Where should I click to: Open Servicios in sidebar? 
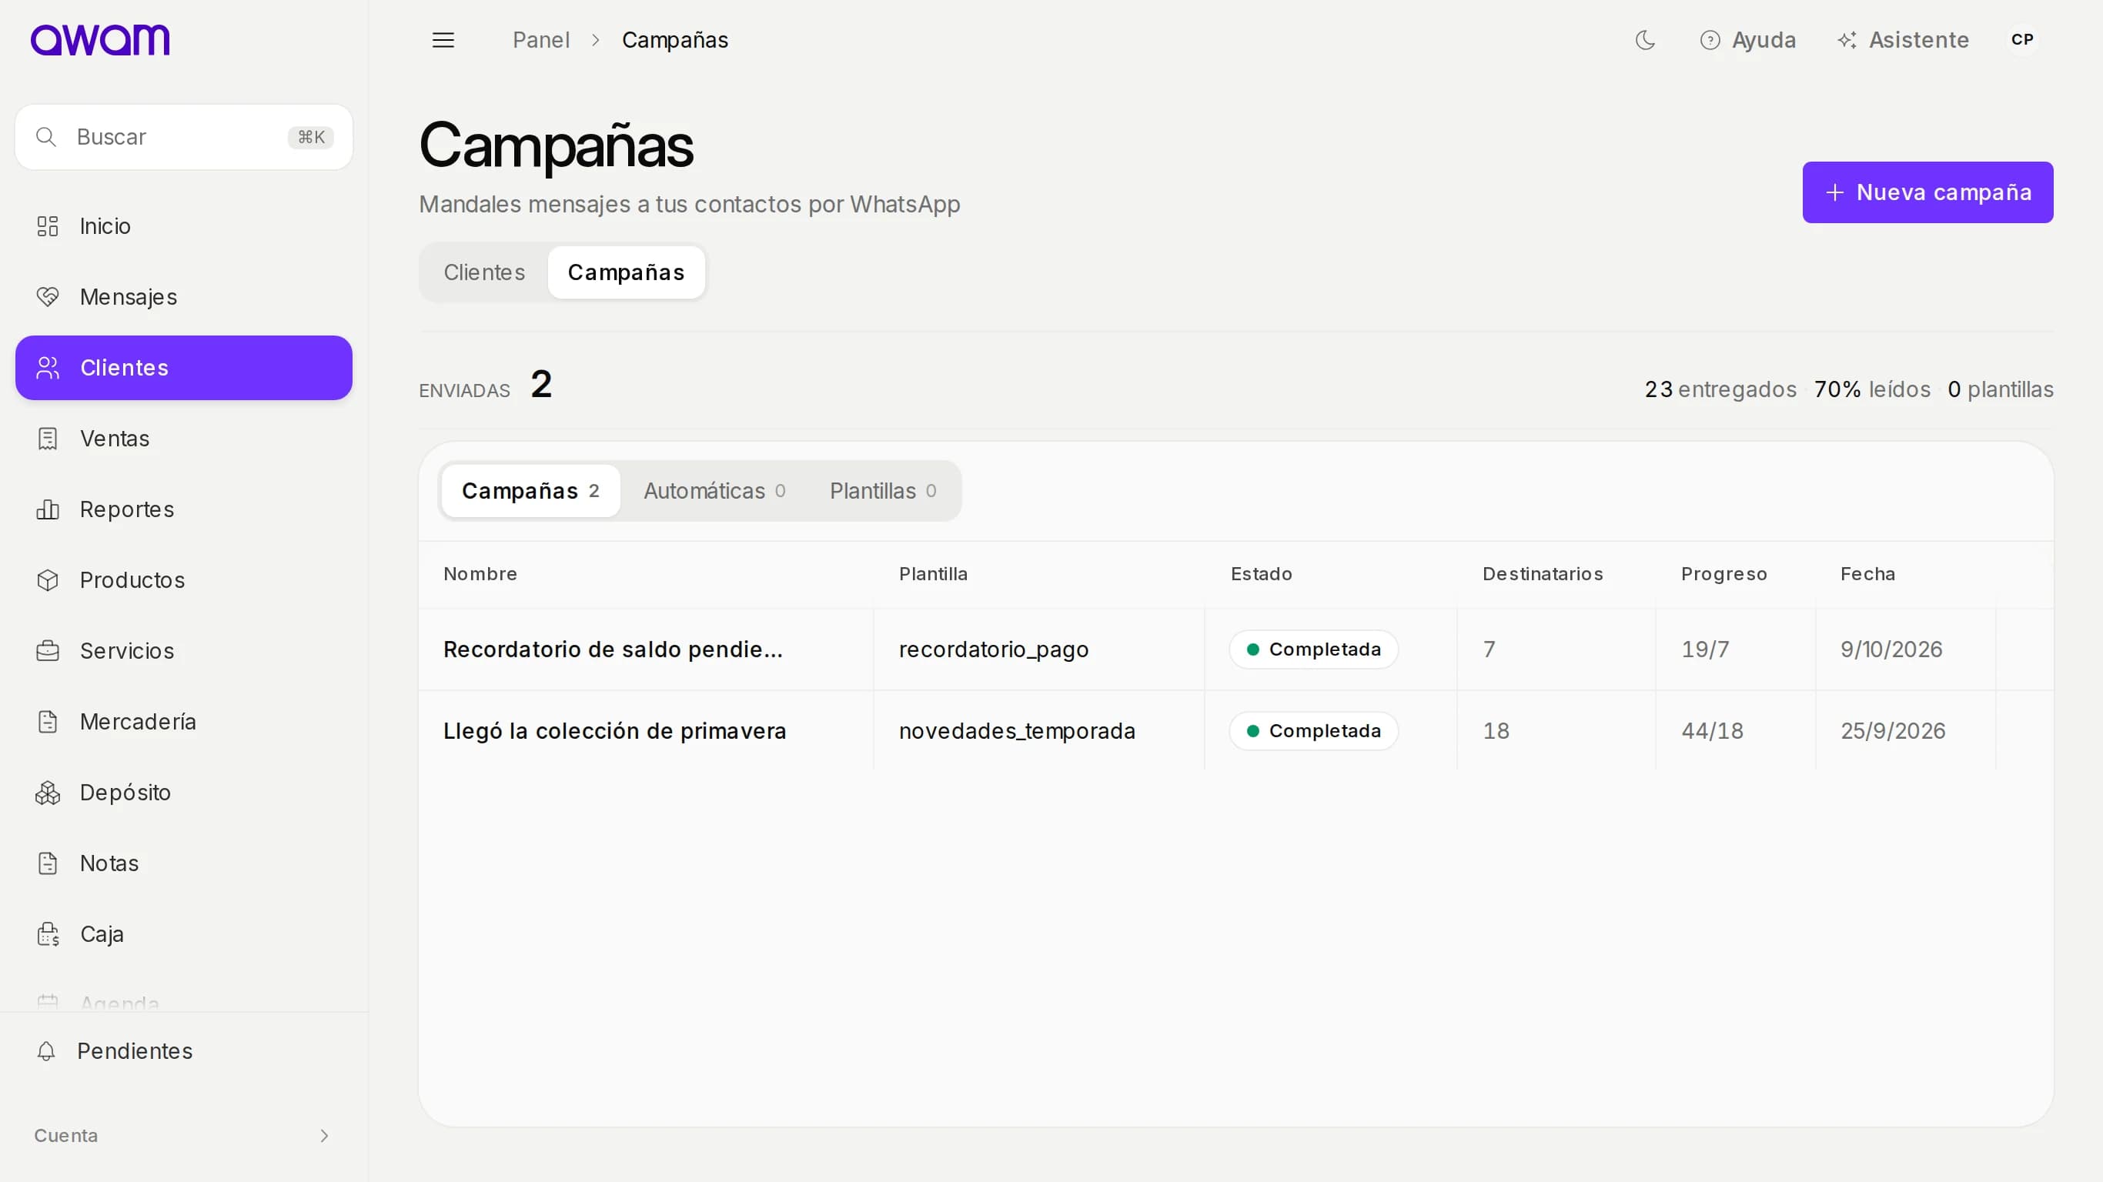click(x=184, y=650)
